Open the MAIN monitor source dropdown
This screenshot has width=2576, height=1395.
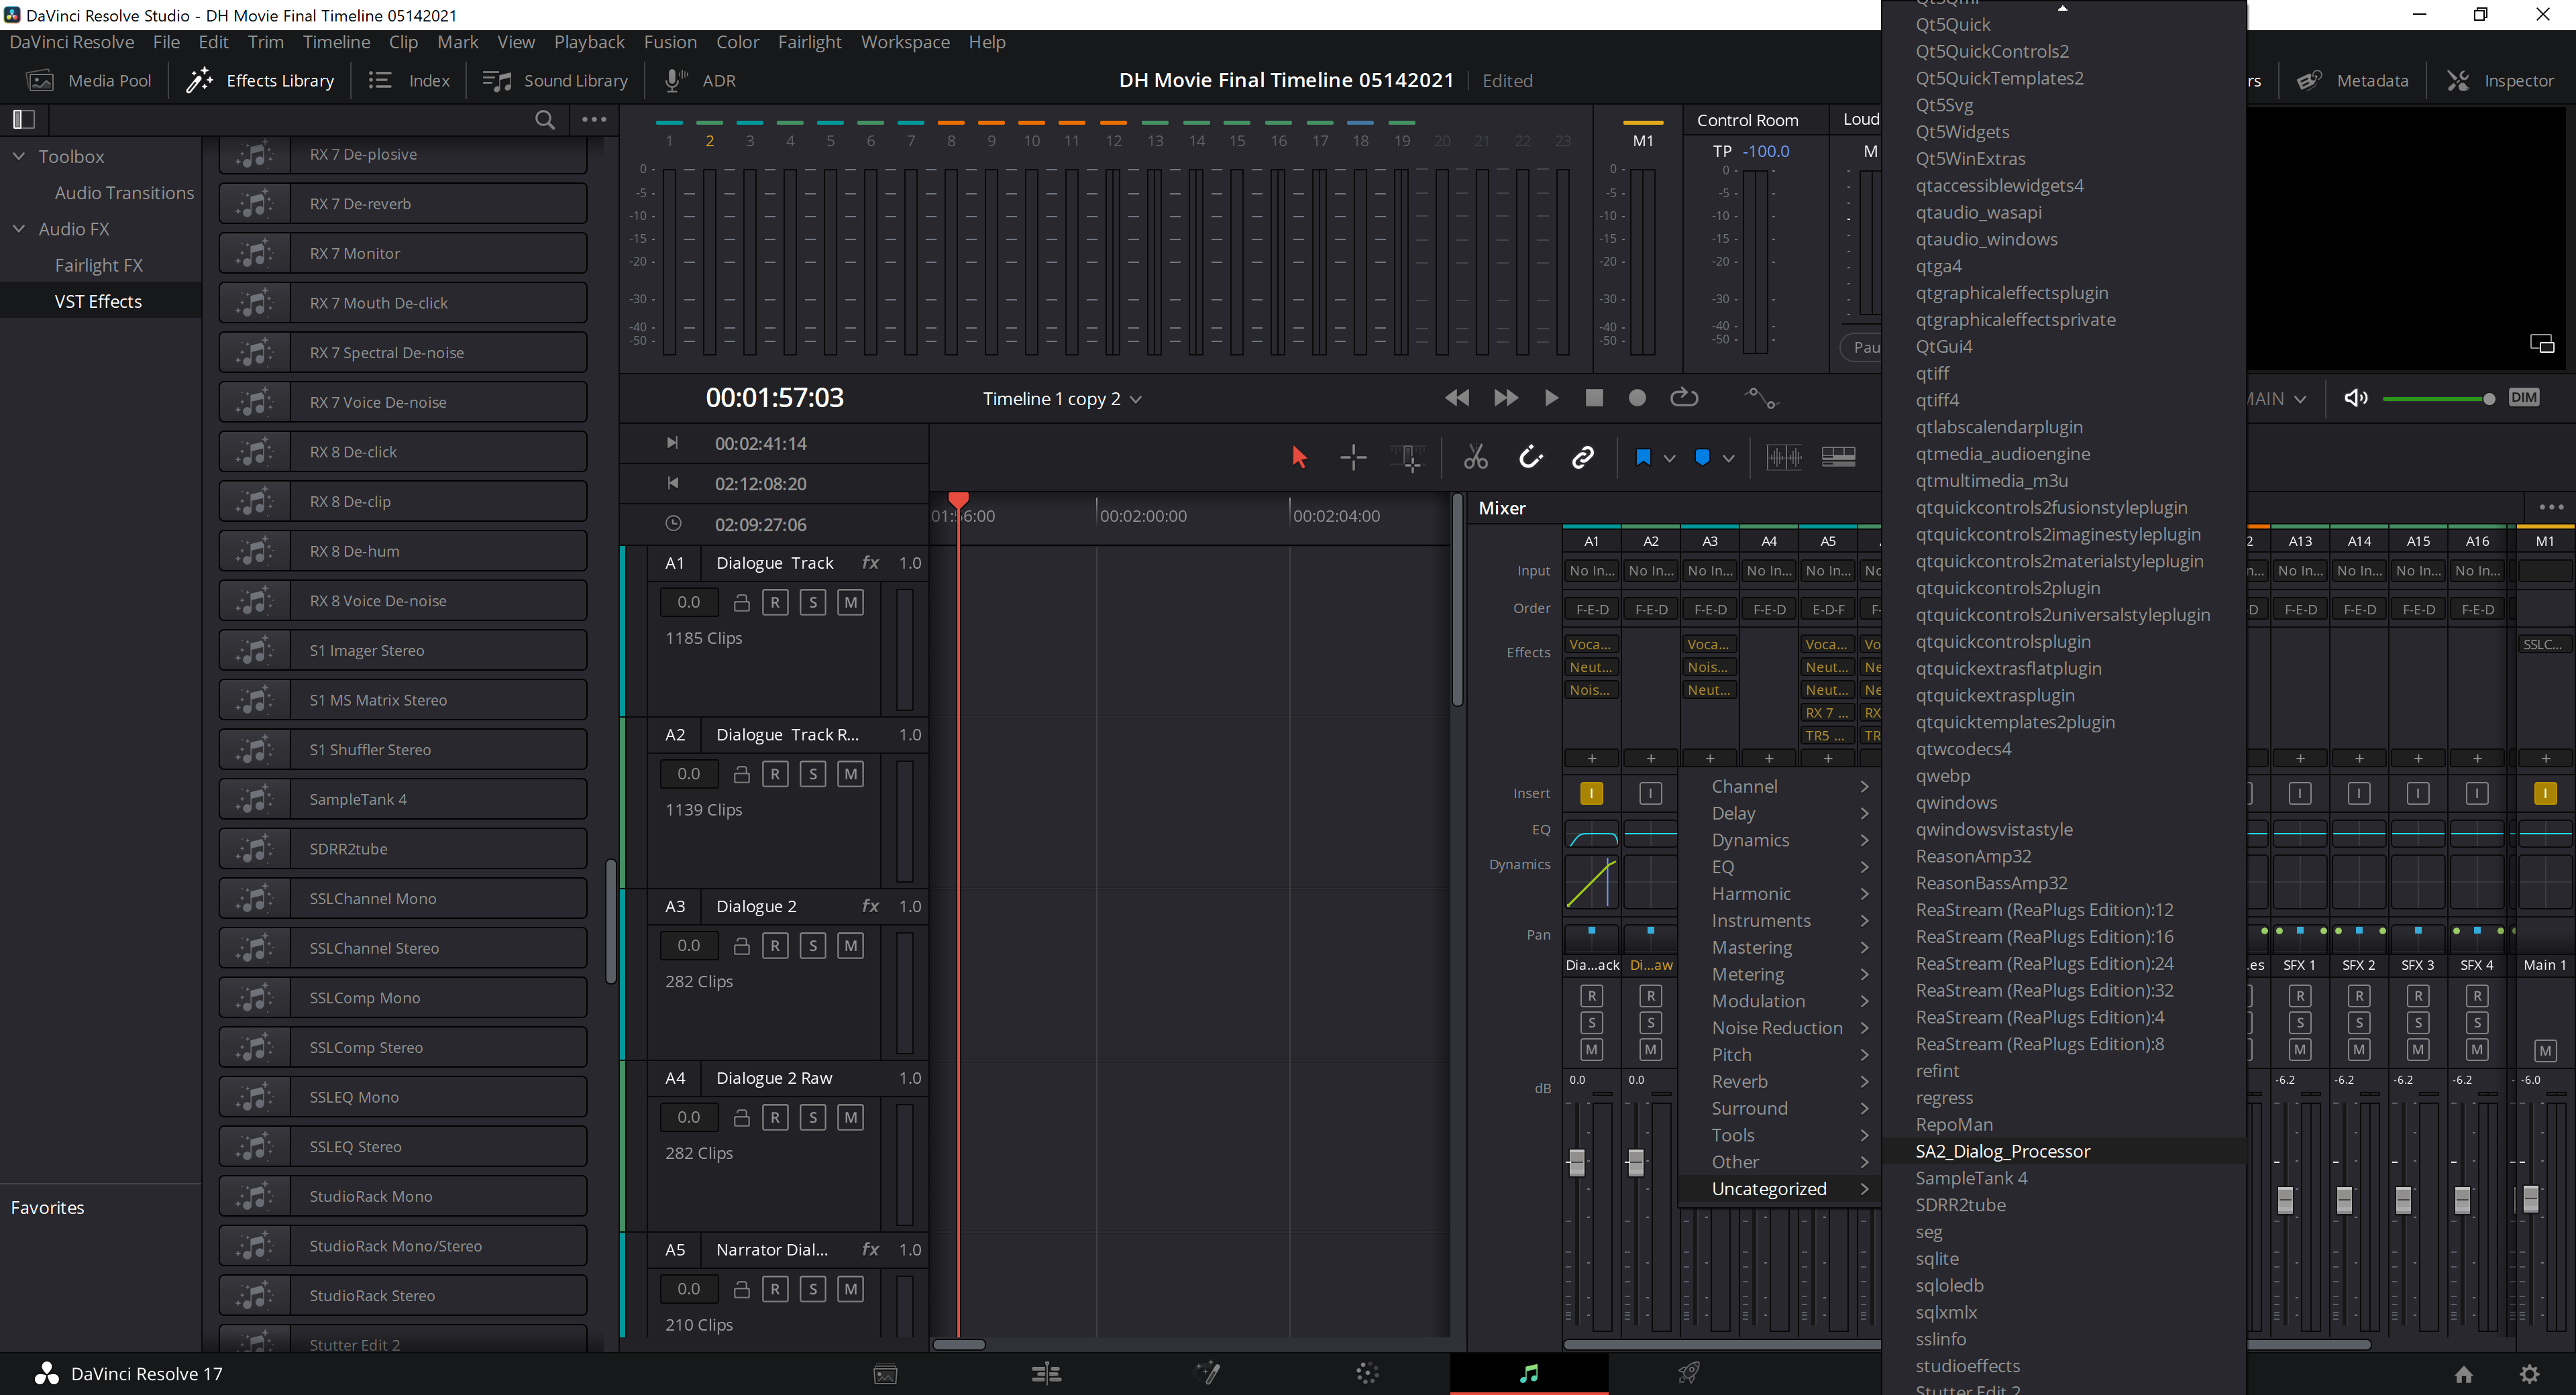[2276, 398]
